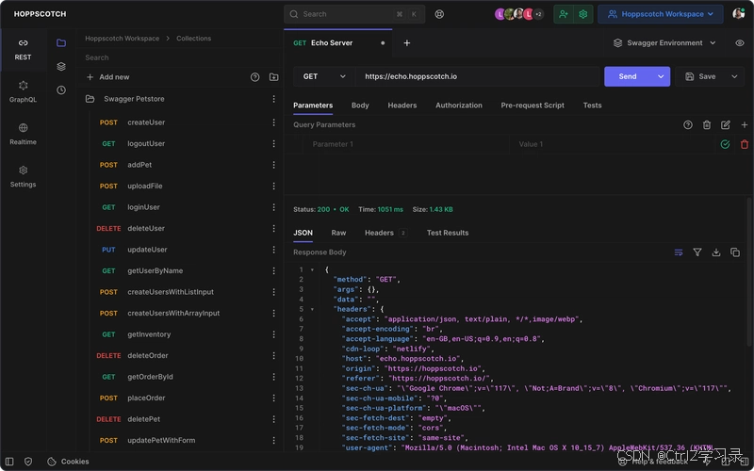The height and width of the screenshot is (471, 754).
Task: Toggle environment quick peek eye icon
Action: (x=740, y=42)
